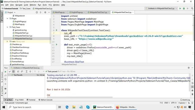Close WikipediaTestClass2.py editor tab

point(133,12)
